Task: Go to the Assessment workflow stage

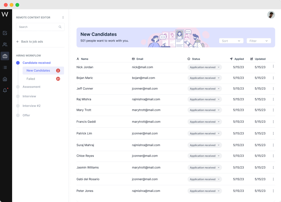Action: tap(31, 87)
